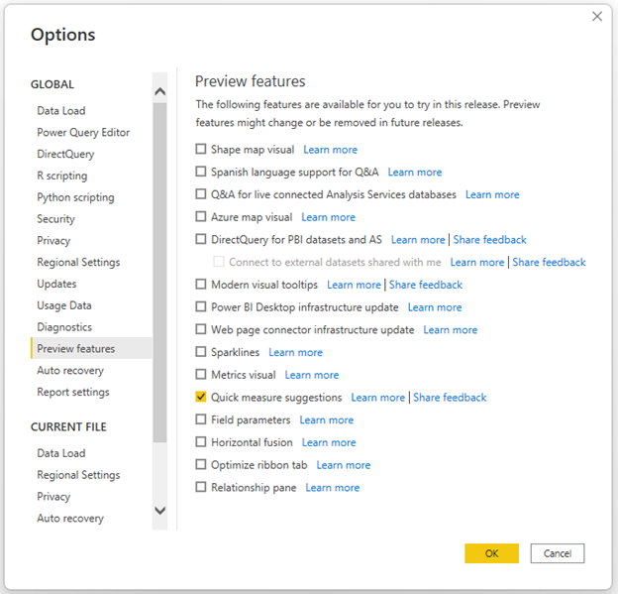Cancel the Options dialog

click(557, 553)
